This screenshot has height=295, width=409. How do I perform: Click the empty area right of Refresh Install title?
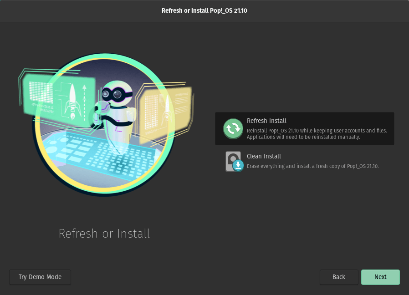(x=342, y=121)
